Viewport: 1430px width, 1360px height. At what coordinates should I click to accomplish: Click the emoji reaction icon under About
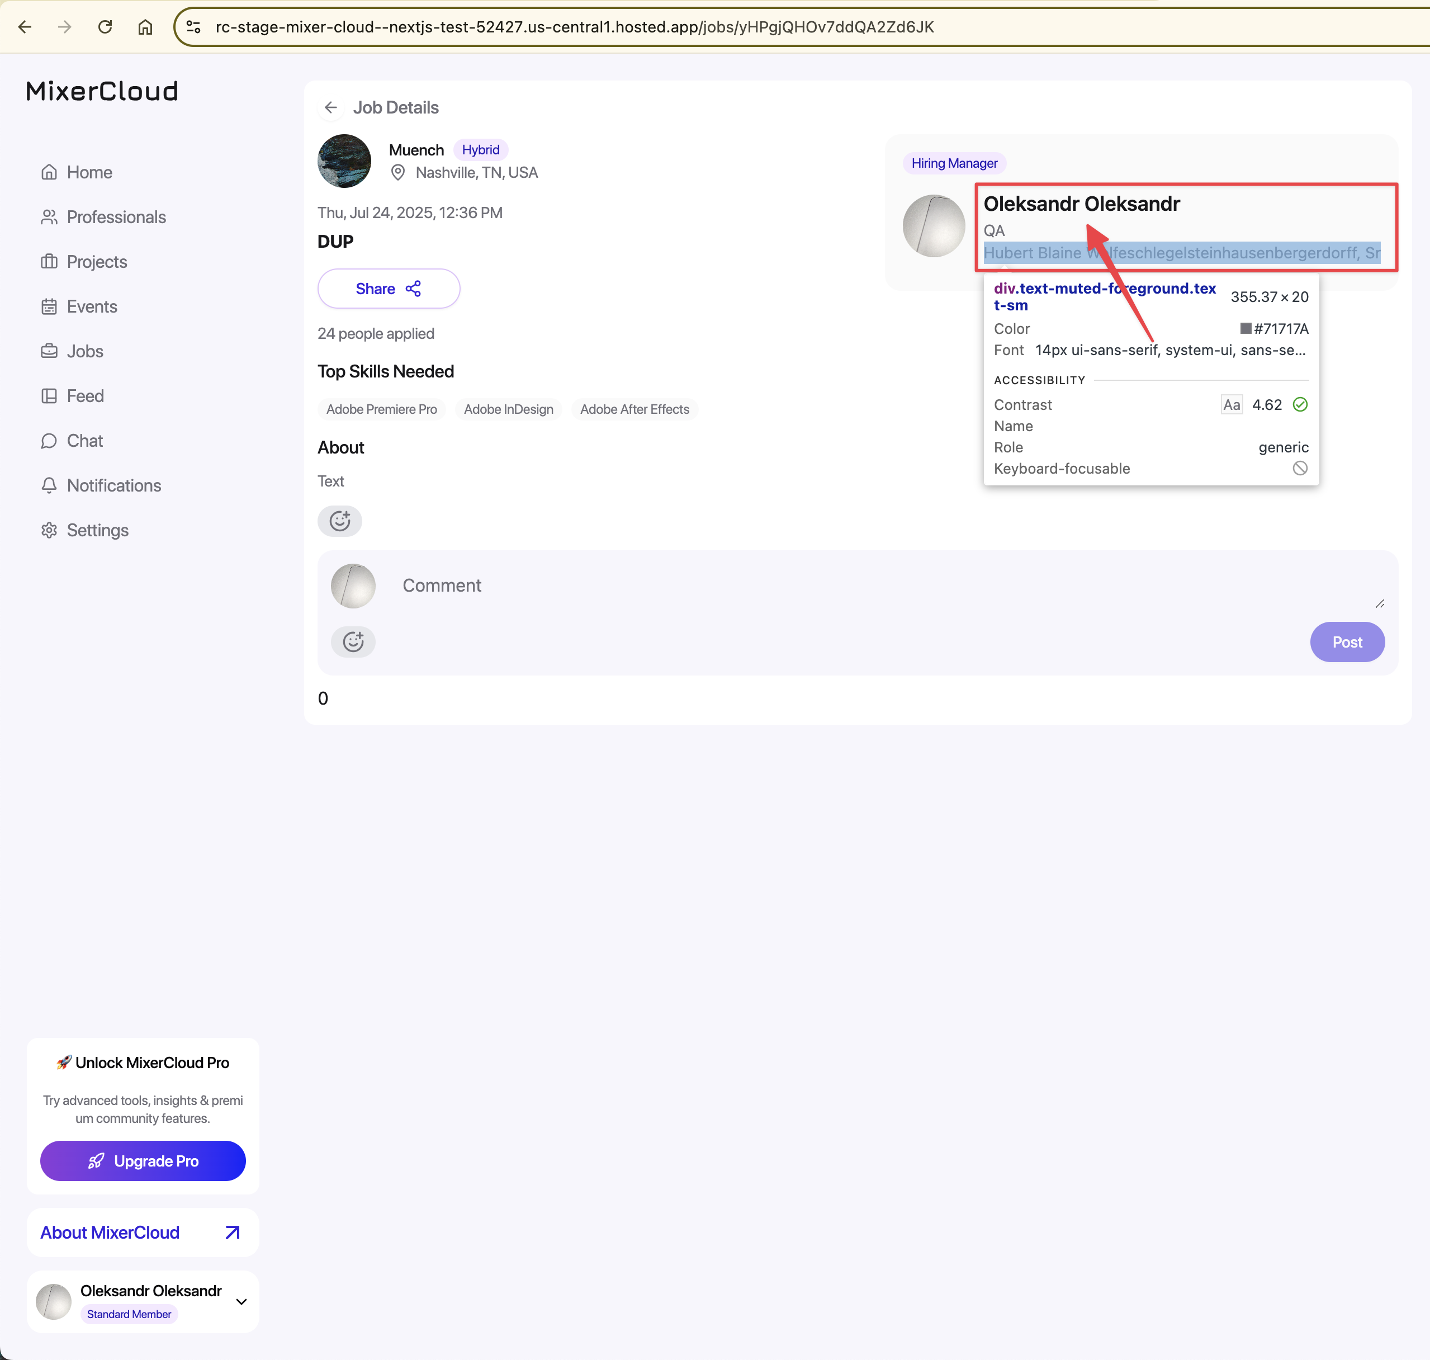point(339,521)
